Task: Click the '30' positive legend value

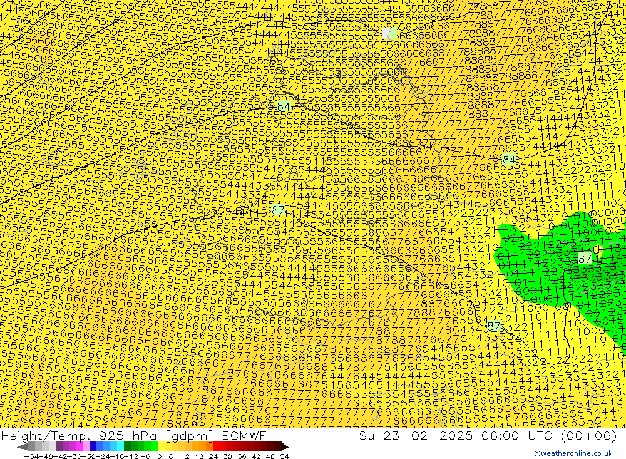Action: point(228,456)
